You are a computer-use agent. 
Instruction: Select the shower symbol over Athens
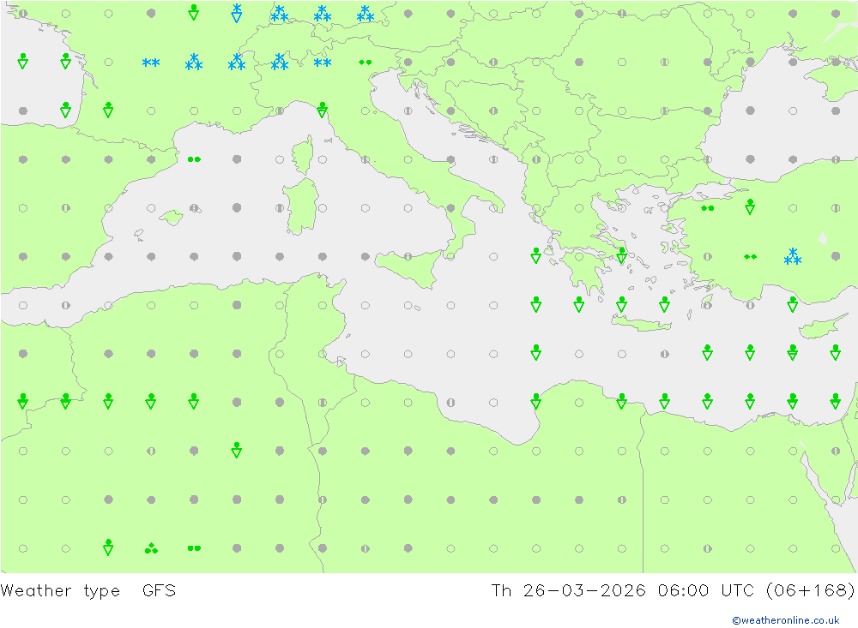pos(621,256)
